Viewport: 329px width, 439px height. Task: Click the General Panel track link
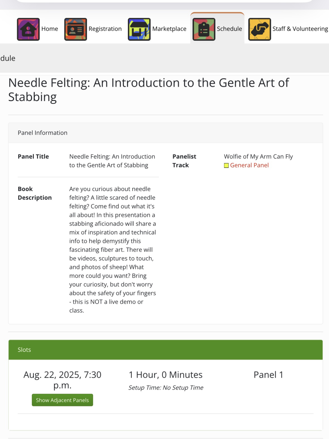click(x=249, y=165)
